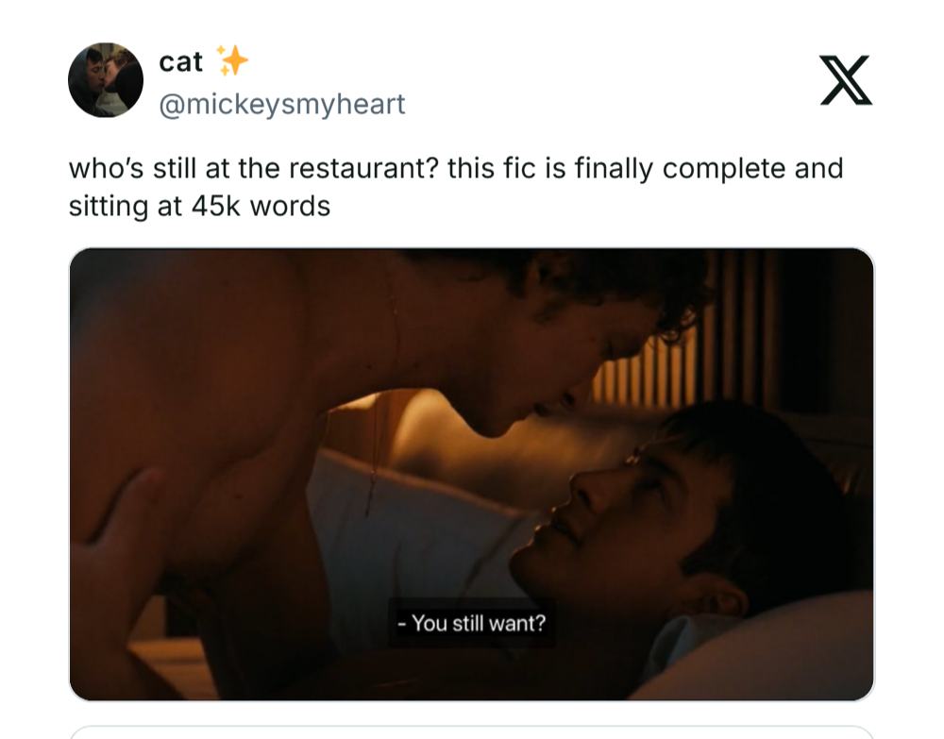
Task: Click the ear of the person lying down
Action: click(719, 598)
